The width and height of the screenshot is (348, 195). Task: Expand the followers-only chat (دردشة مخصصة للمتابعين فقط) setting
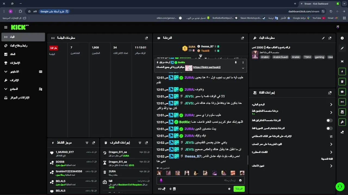[x=331, y=112]
